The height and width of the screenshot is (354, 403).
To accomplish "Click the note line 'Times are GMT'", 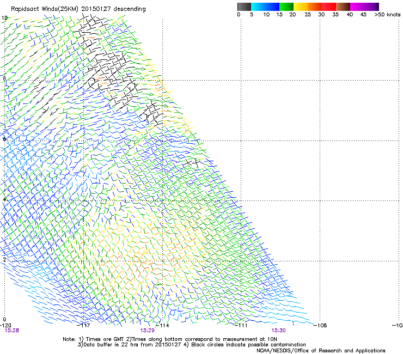I will (x=105, y=339).
